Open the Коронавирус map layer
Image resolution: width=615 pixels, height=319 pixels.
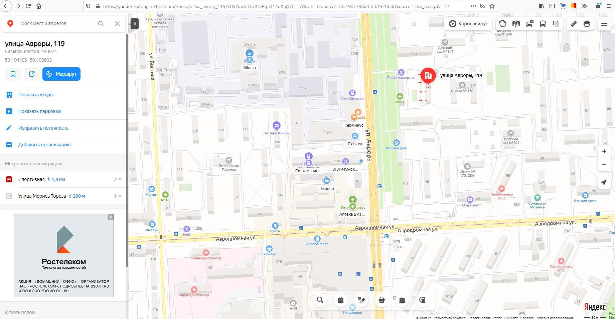[469, 24]
